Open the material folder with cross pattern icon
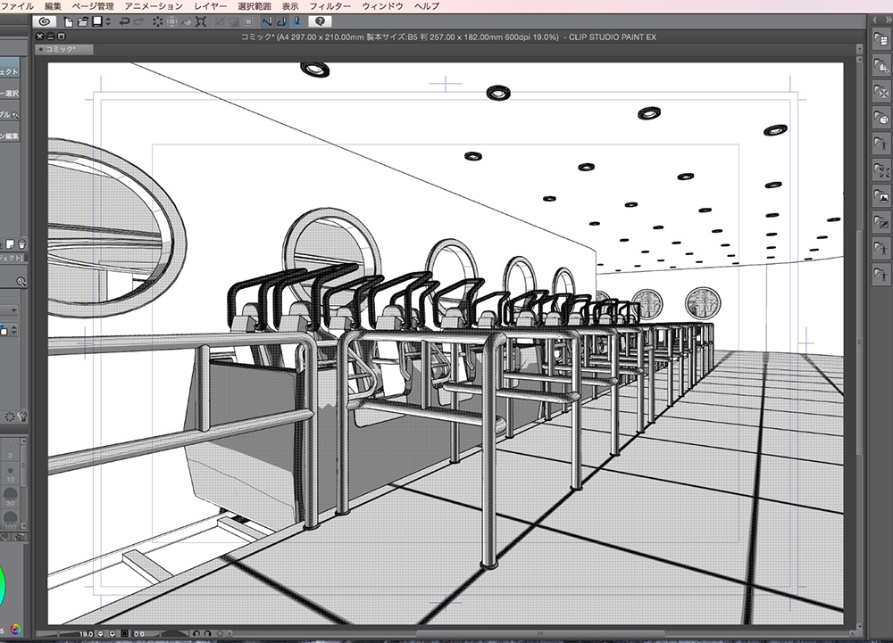 click(x=881, y=92)
